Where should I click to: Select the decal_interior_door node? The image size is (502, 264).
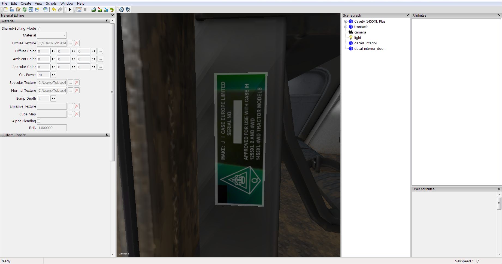point(370,48)
